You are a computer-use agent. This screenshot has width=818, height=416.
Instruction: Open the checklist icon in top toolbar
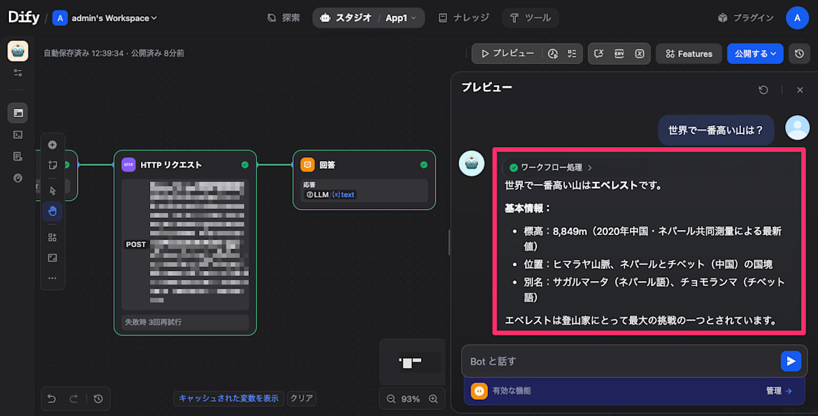[x=572, y=53]
